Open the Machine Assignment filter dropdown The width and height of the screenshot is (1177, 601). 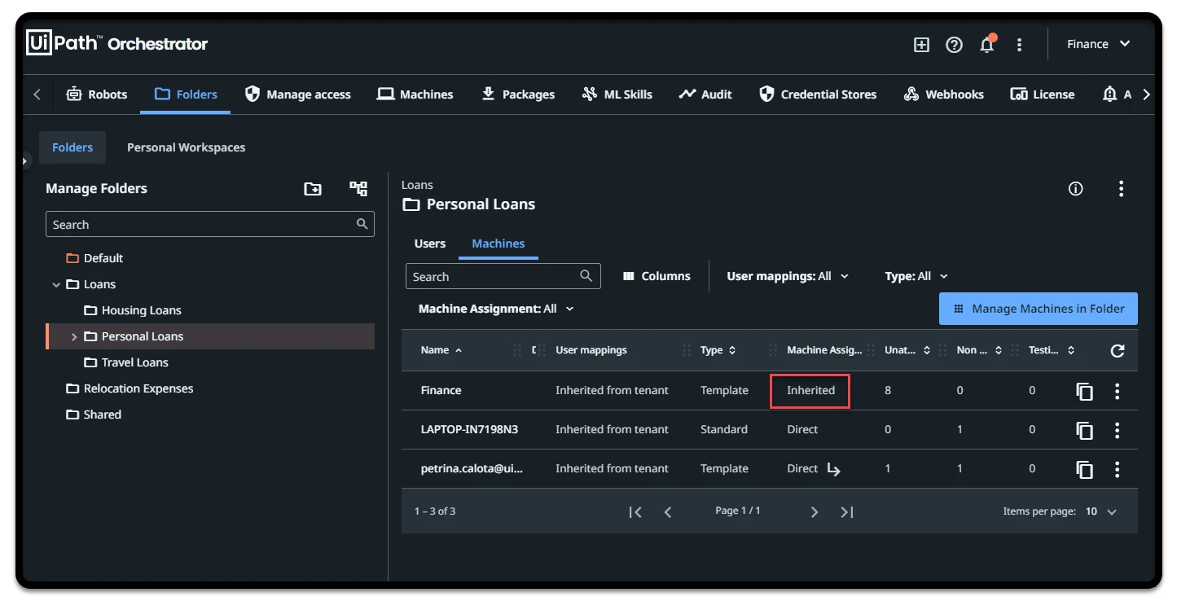pyautogui.click(x=496, y=309)
